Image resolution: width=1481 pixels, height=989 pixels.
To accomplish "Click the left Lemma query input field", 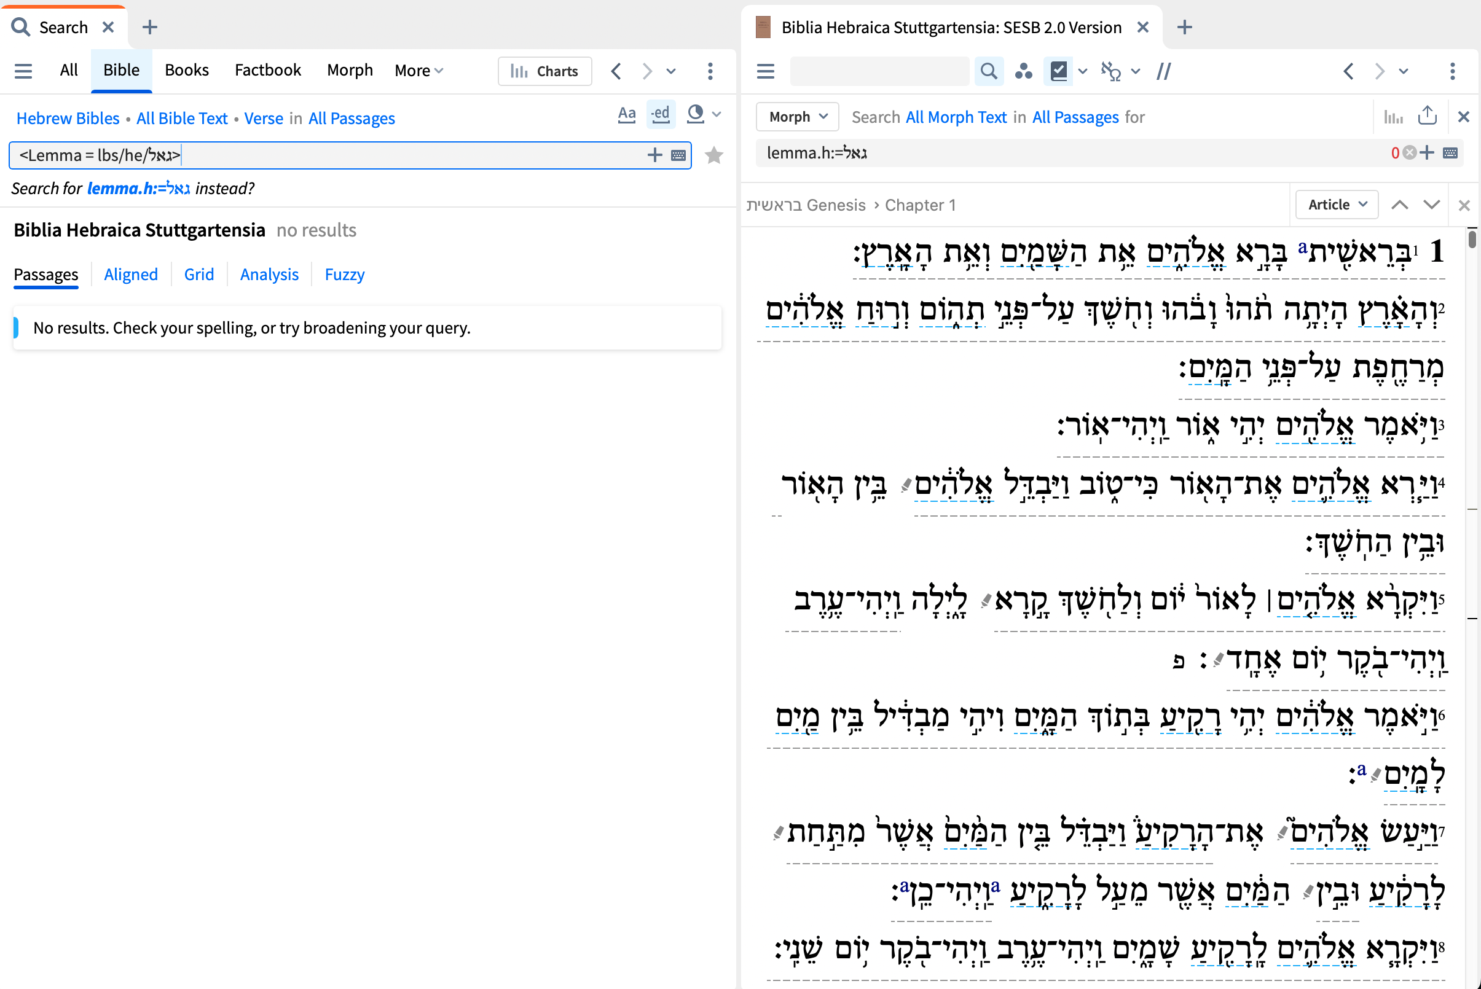I will pyautogui.click(x=328, y=155).
